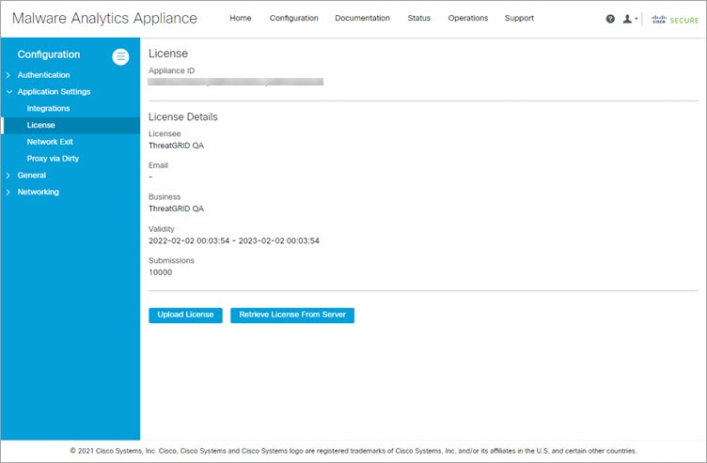Open the Documentation menu
This screenshot has height=463, width=707.
coord(362,18)
